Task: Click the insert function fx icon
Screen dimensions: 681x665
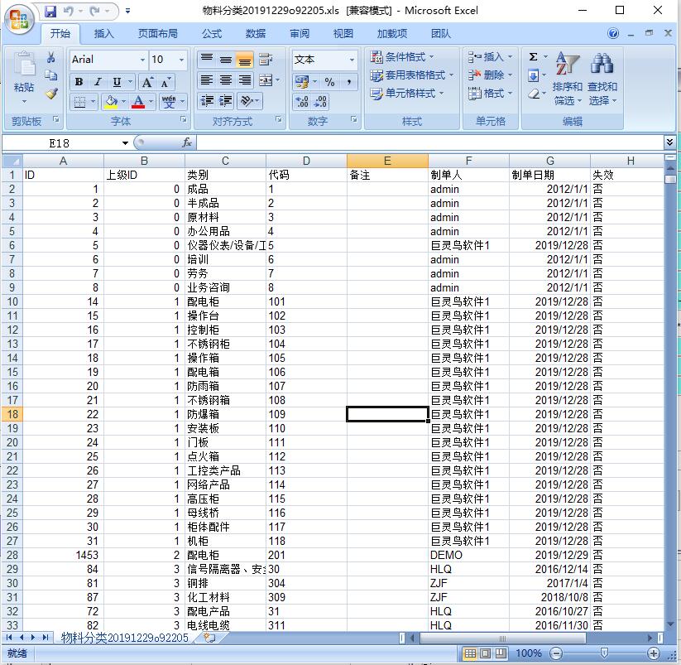Action: point(187,142)
